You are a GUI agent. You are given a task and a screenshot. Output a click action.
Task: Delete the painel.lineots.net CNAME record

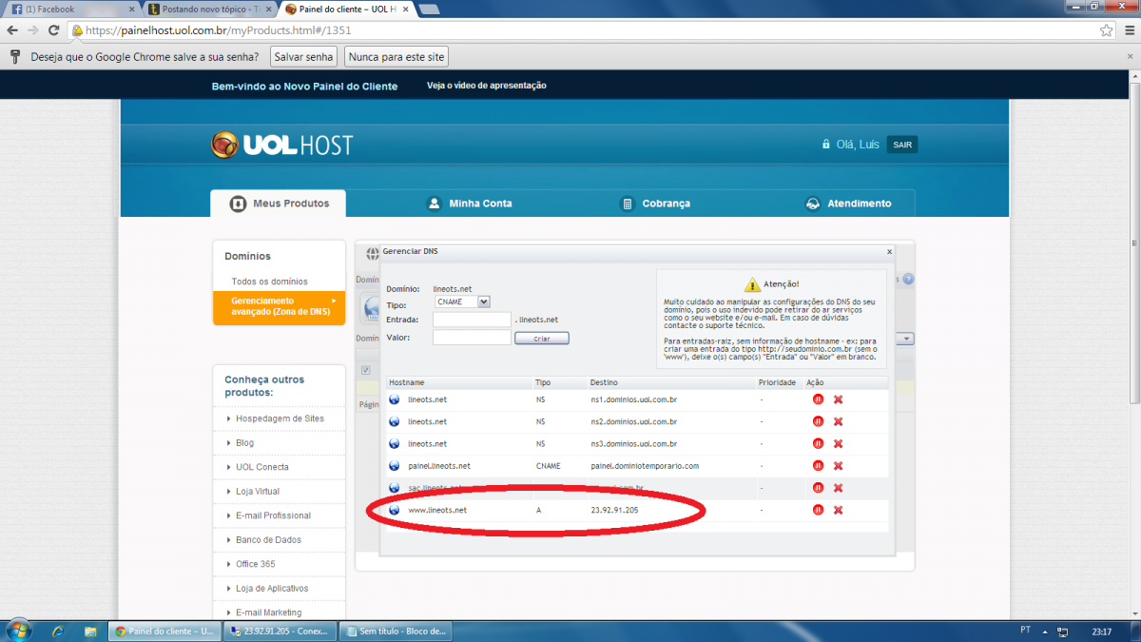[839, 466]
